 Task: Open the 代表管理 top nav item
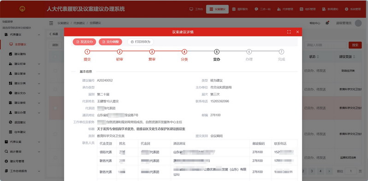click(285, 9)
